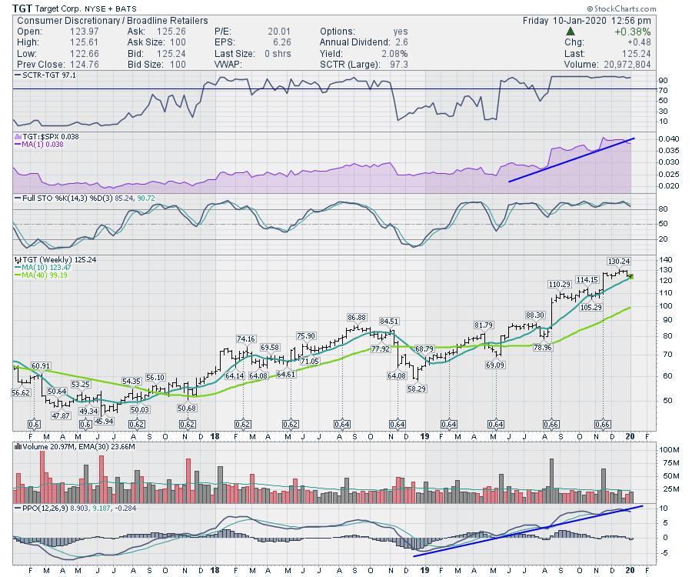Click the 60.91 price label
Image resolution: width=692 pixels, height=577 pixels.
click(41, 366)
